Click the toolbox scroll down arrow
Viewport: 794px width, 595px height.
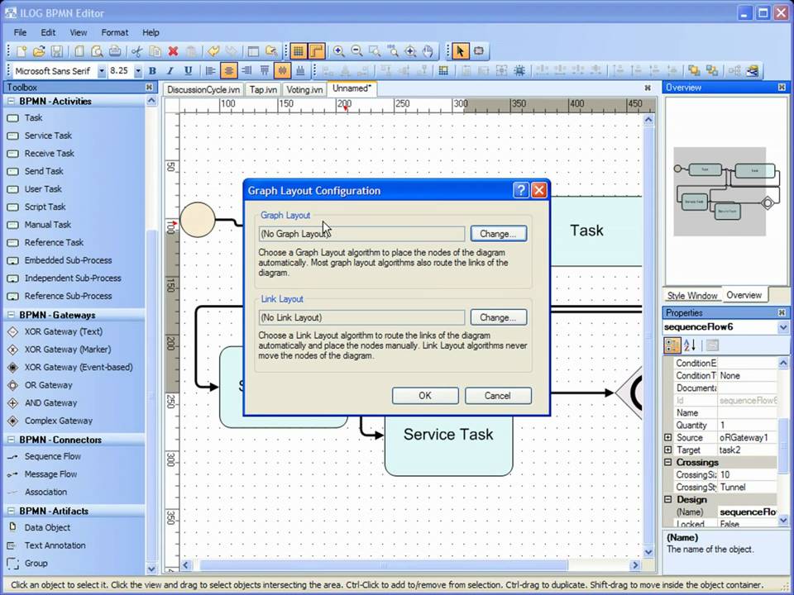[151, 569]
